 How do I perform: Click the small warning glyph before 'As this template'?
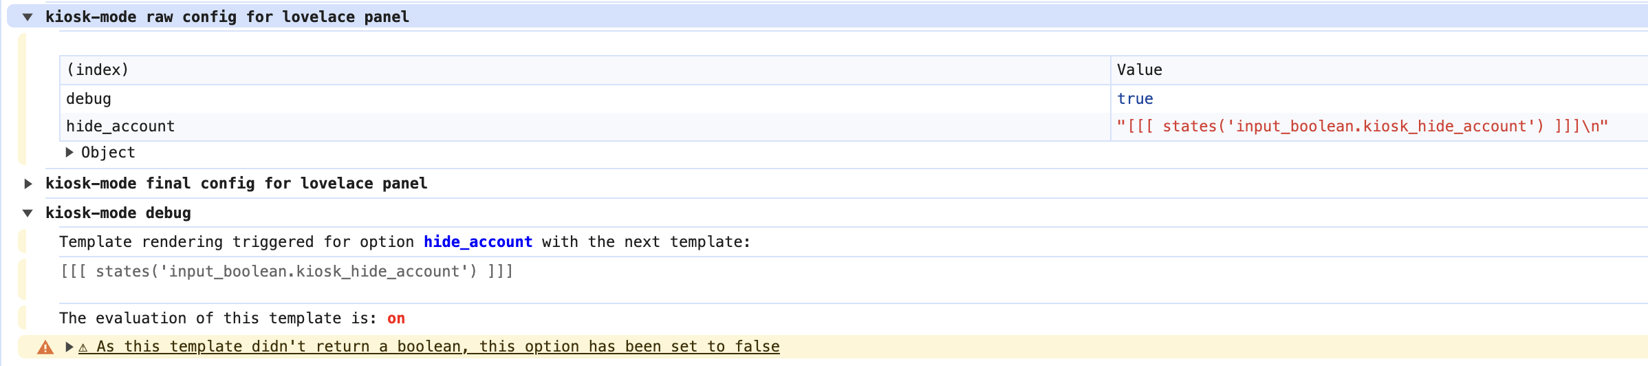tap(83, 347)
